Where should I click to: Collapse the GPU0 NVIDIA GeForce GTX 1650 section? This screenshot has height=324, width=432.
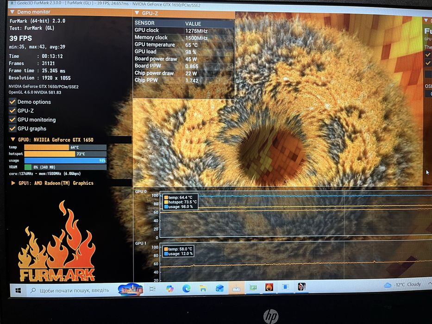click(x=13, y=139)
